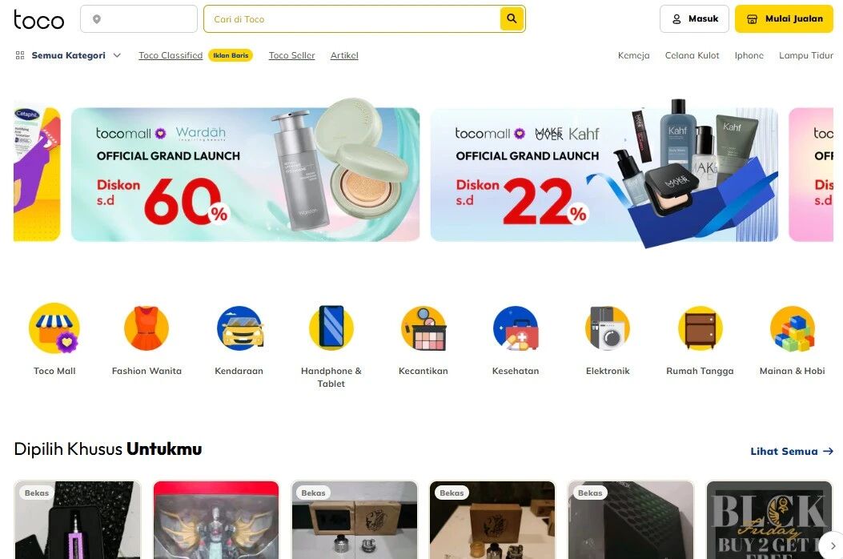
Task: Open the Toco Seller menu link
Action: pyautogui.click(x=292, y=55)
